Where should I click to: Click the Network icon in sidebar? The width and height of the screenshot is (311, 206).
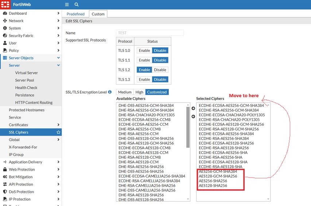pyautogui.click(x=5, y=21)
